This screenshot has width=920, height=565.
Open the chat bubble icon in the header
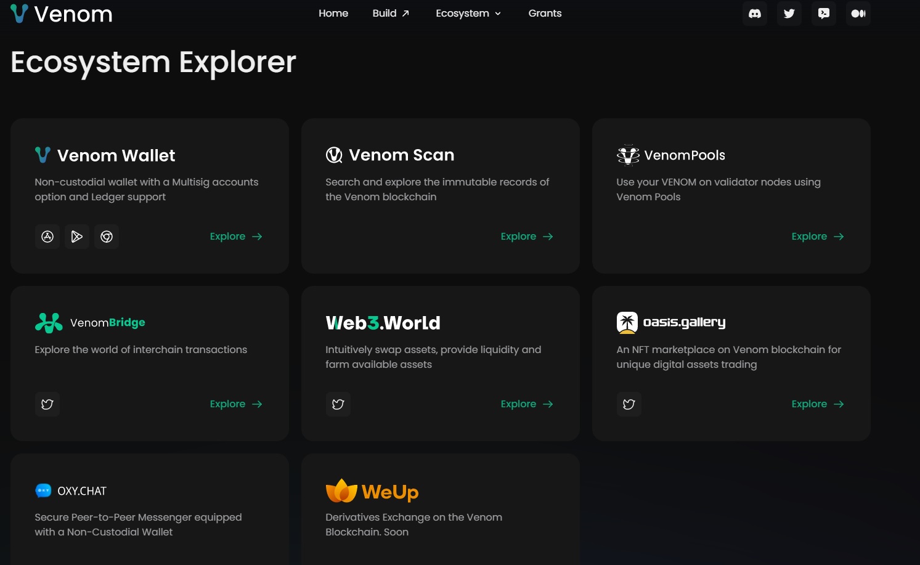(x=824, y=14)
